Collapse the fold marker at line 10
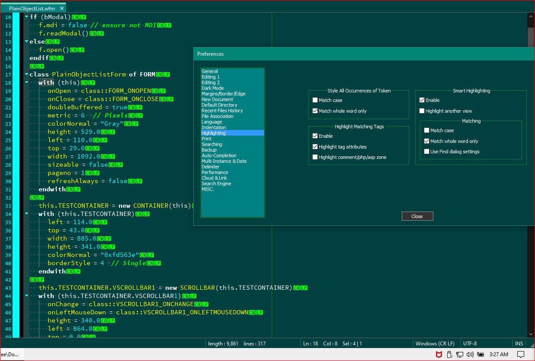The width and height of the screenshot is (535, 361). coord(26,17)
